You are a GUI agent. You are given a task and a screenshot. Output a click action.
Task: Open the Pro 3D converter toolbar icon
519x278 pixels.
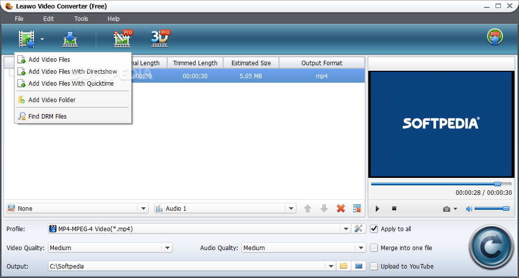160,38
